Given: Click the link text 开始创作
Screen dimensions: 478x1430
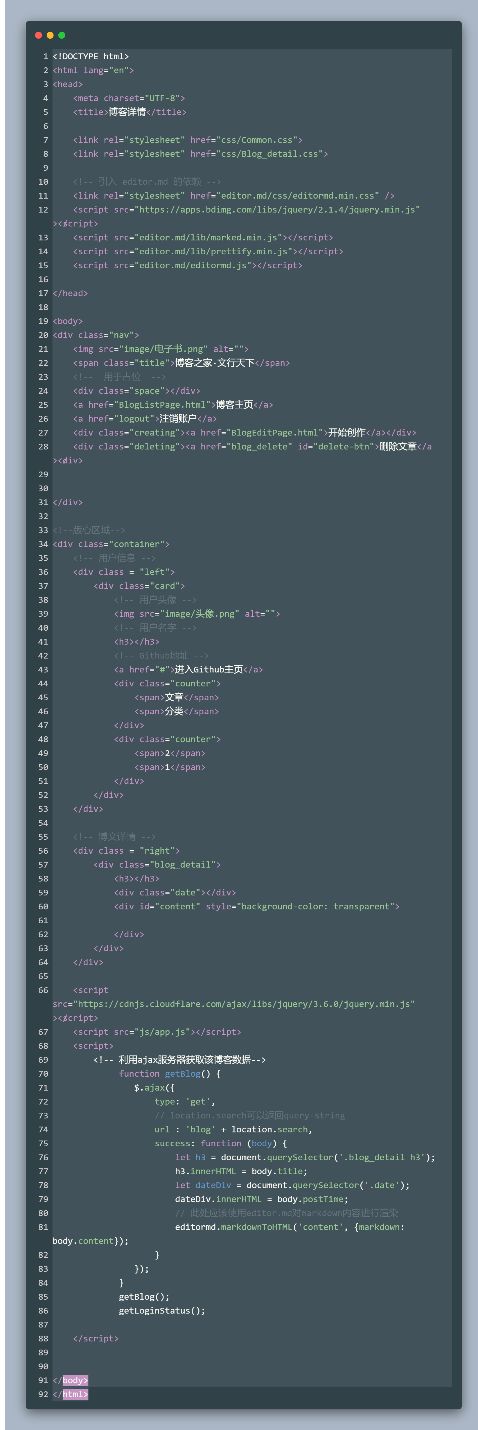Looking at the screenshot, I should (346, 432).
